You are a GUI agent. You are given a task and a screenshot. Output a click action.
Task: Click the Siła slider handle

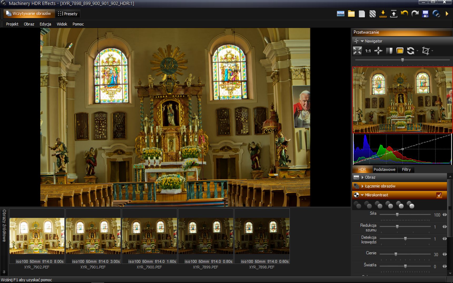point(397,215)
